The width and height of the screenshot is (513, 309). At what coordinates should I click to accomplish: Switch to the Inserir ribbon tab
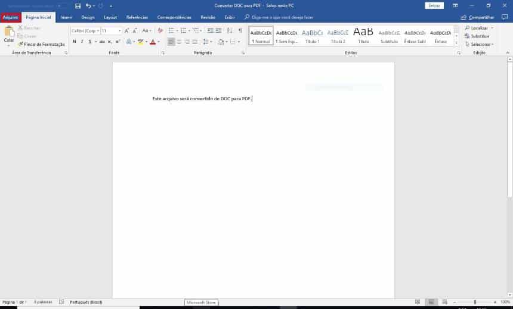tap(66, 17)
